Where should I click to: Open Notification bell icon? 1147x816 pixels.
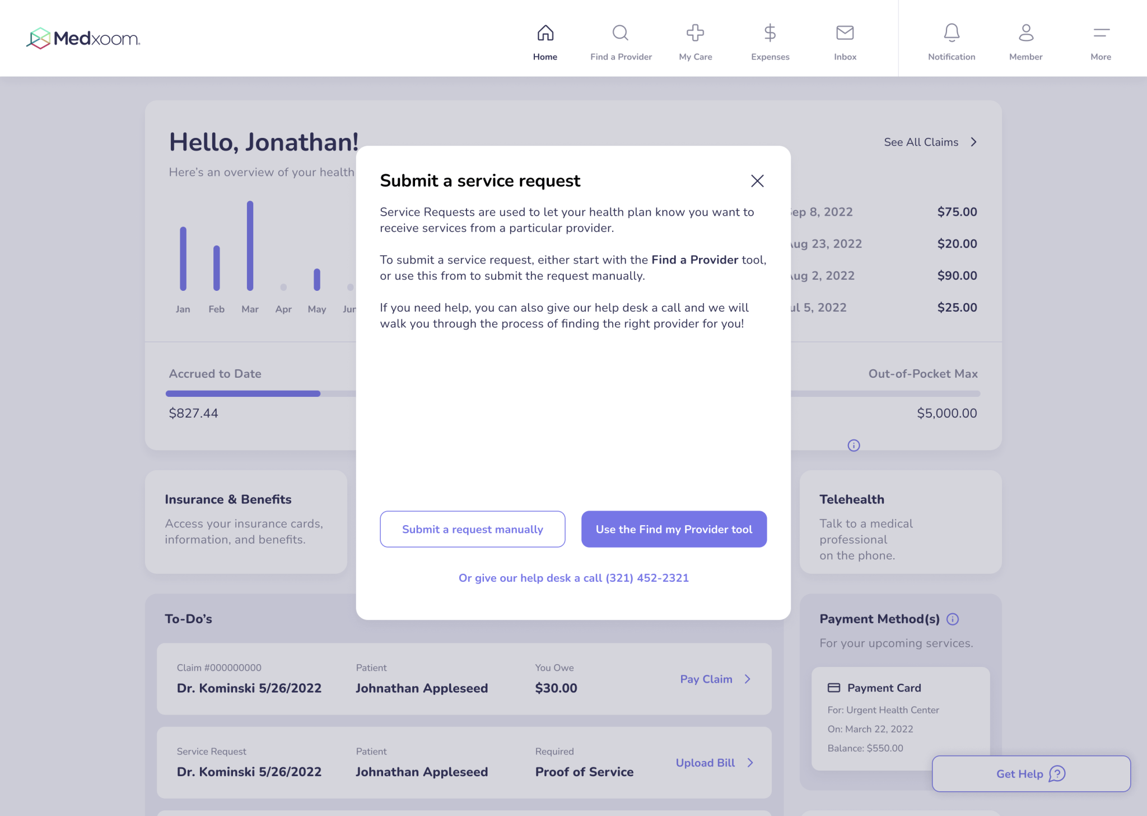tap(952, 33)
